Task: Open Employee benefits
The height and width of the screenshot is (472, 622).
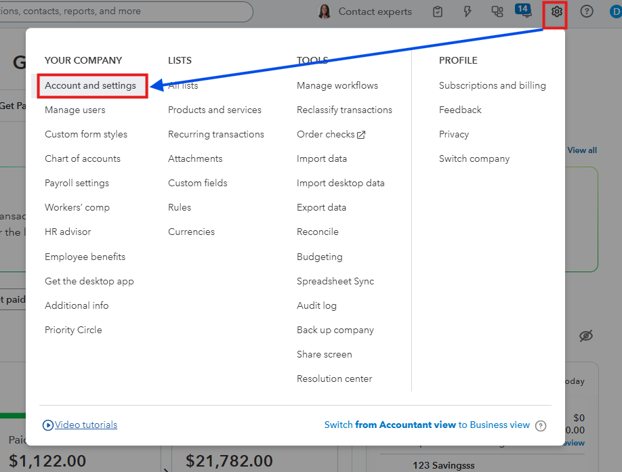Action: pyautogui.click(x=85, y=257)
